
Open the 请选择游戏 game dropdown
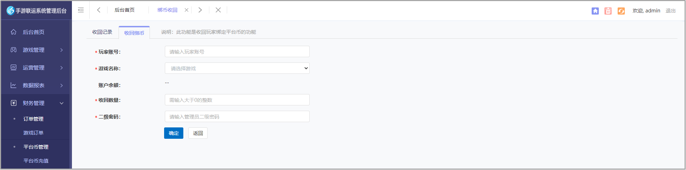(237, 68)
